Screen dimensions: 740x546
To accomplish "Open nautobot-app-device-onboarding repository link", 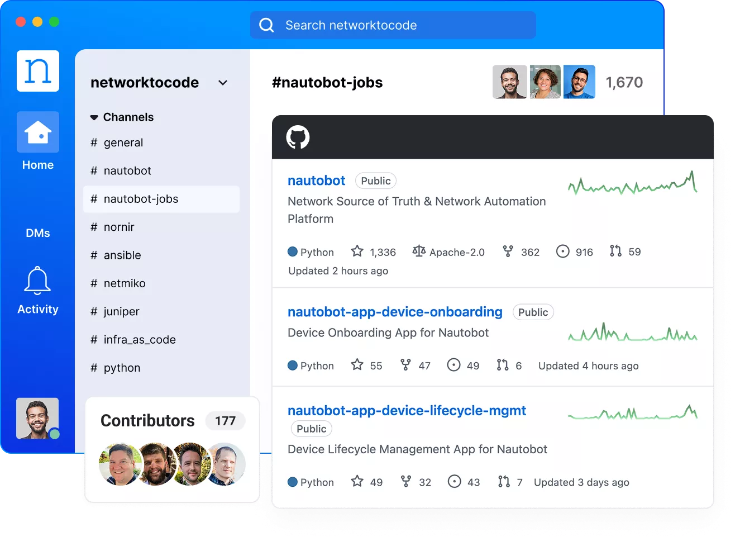I will pyautogui.click(x=395, y=312).
